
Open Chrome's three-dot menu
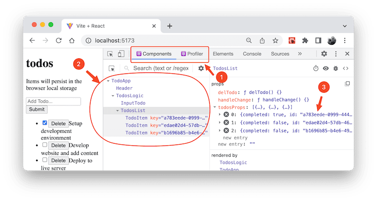pyautogui.click(x=345, y=40)
